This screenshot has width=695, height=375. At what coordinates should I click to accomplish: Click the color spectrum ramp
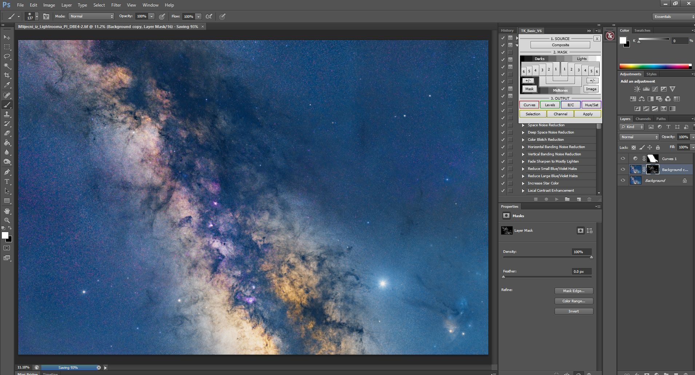click(655, 66)
